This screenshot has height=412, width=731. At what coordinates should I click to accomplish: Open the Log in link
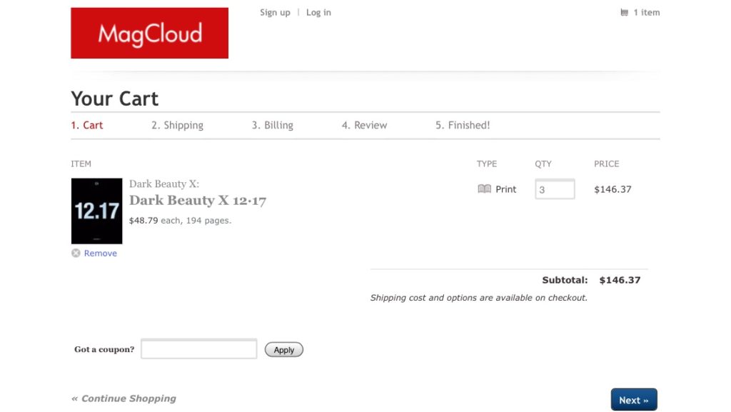318,13
